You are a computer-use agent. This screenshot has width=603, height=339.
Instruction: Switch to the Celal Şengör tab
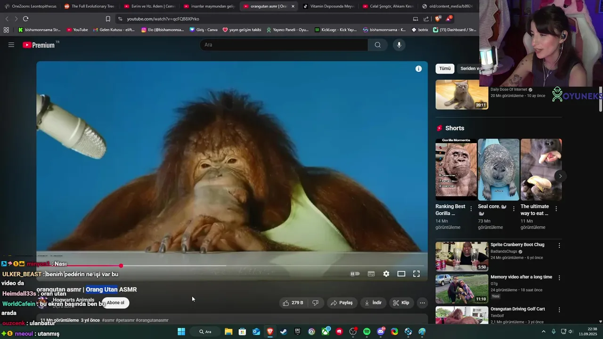pyautogui.click(x=388, y=6)
